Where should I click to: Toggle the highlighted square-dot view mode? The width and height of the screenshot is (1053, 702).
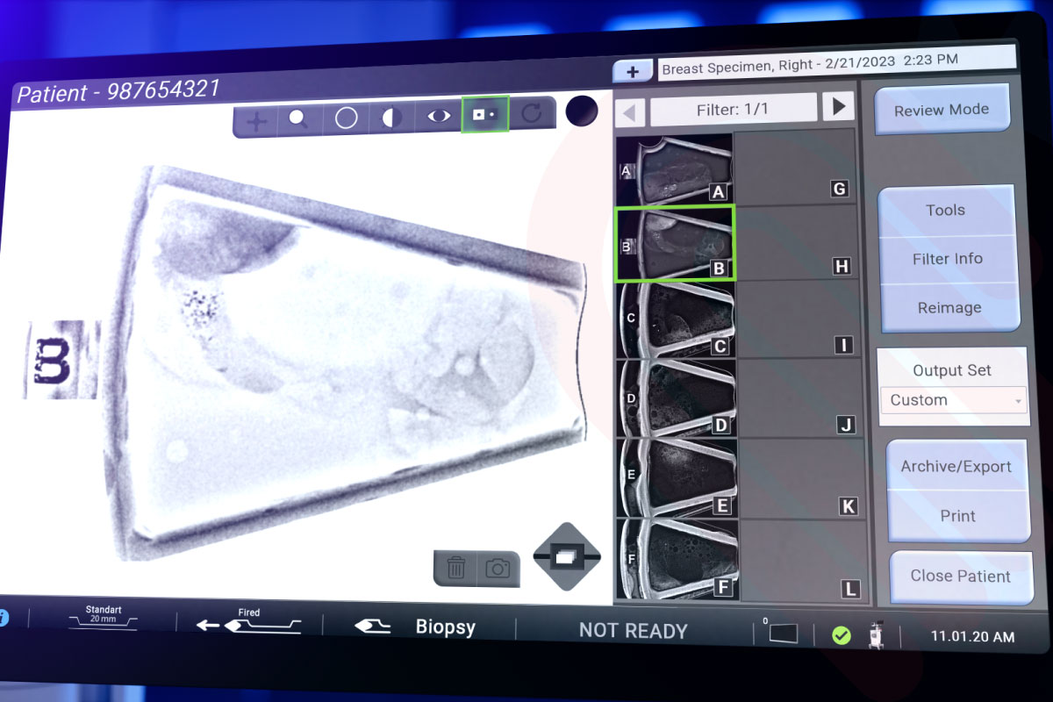(485, 114)
